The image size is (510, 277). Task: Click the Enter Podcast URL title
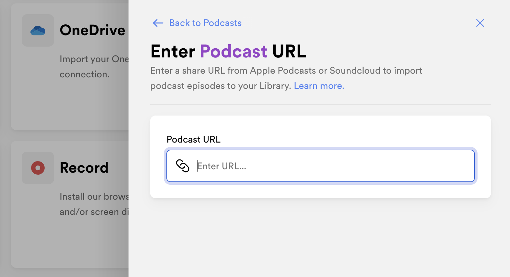[x=228, y=51]
